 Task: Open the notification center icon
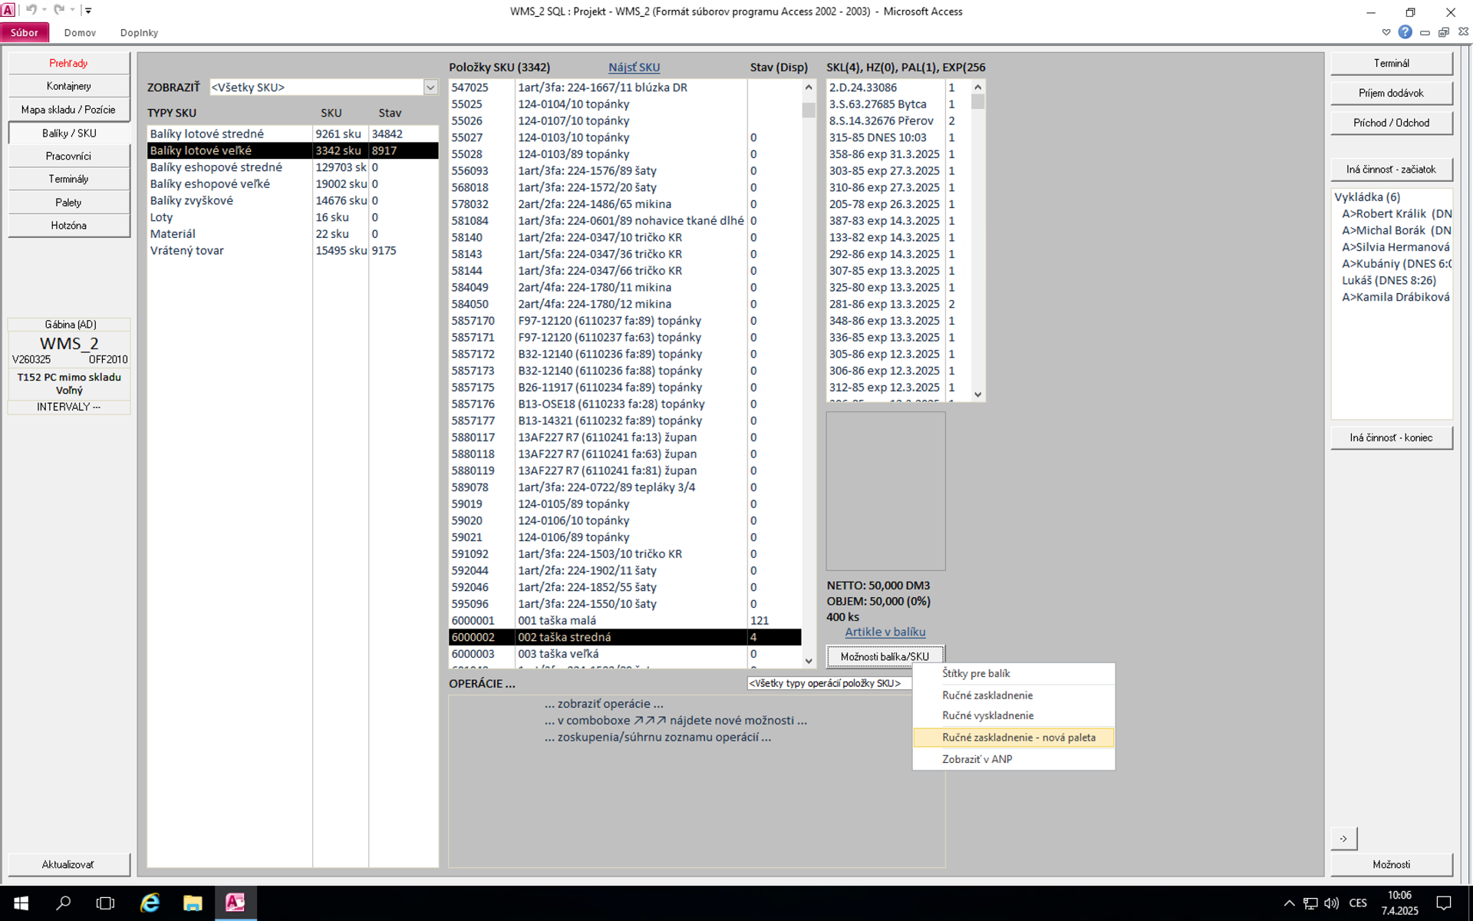(1443, 903)
